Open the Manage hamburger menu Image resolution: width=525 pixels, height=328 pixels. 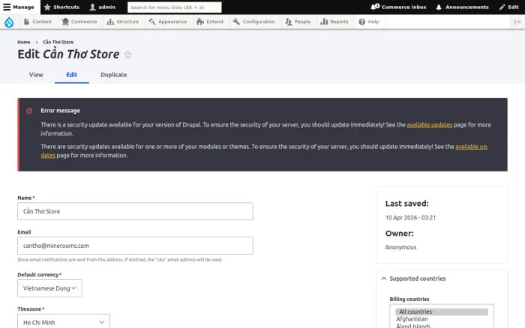click(x=19, y=7)
